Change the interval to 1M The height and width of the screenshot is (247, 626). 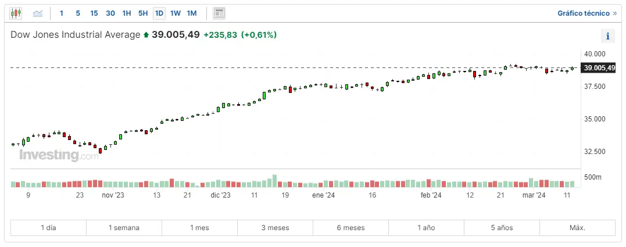click(x=192, y=13)
